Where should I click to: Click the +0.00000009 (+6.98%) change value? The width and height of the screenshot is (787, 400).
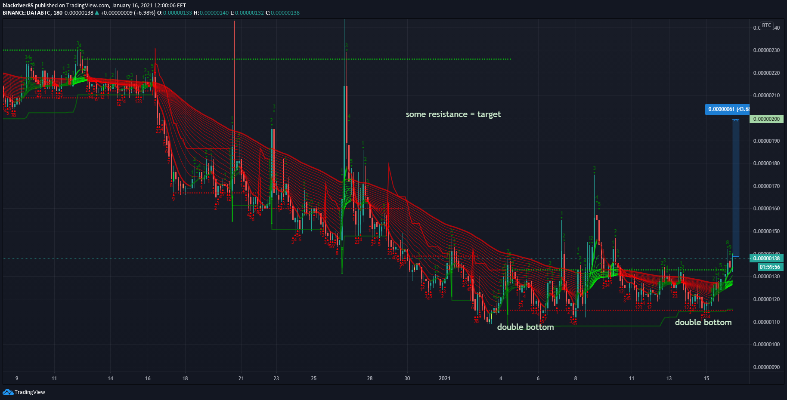pos(128,13)
